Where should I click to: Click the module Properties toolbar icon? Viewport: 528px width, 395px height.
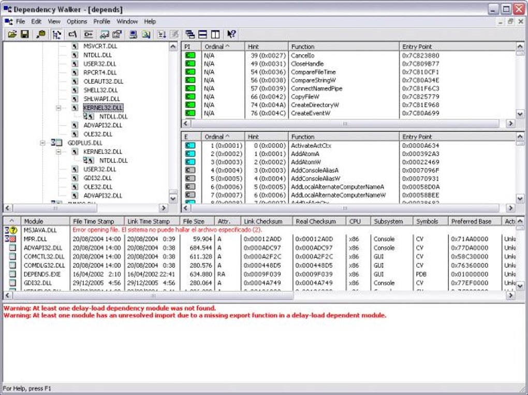[117, 34]
